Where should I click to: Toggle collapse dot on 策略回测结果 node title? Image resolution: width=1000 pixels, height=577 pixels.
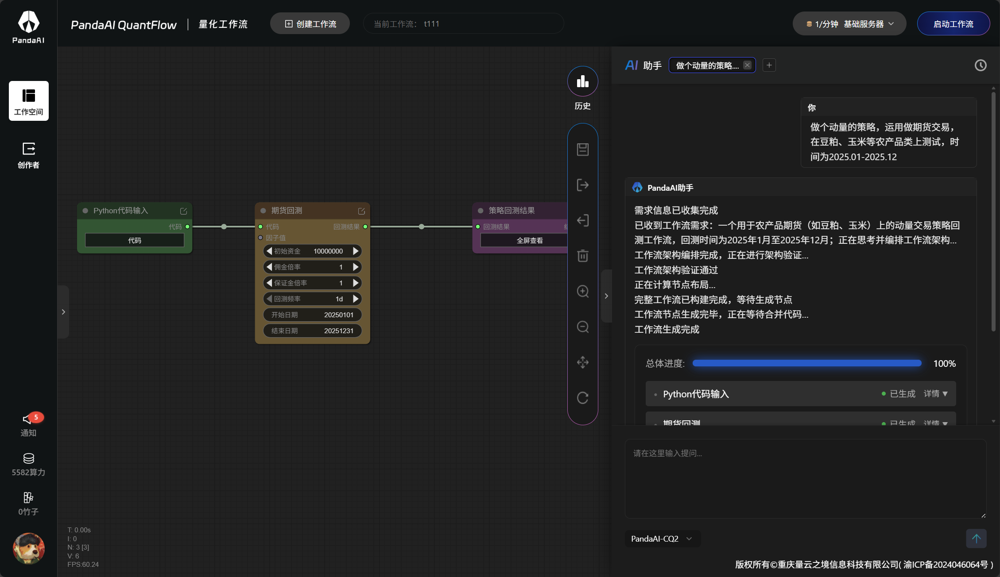[481, 211]
